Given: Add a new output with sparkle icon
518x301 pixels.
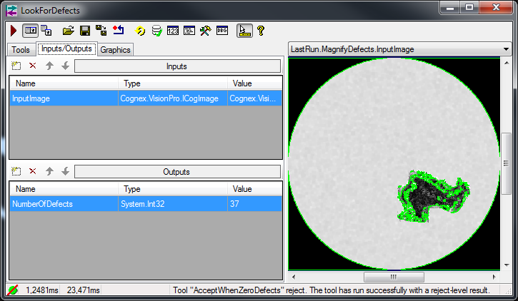Looking at the screenshot, I should click(x=16, y=171).
